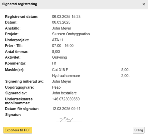Click the 2,00t hours for Hydraulhammare
This screenshot has width=148, height=137.
125,76
